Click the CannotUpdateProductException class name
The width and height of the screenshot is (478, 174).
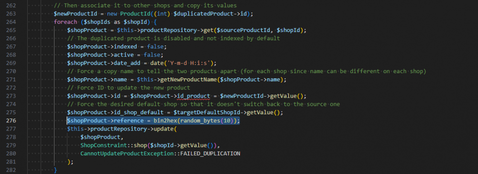tap(127, 153)
